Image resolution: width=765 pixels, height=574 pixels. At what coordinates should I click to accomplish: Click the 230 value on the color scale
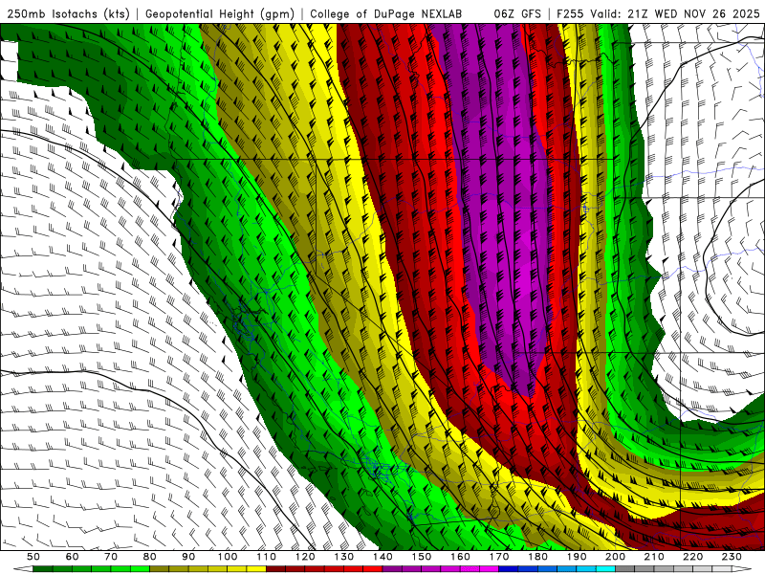point(732,557)
